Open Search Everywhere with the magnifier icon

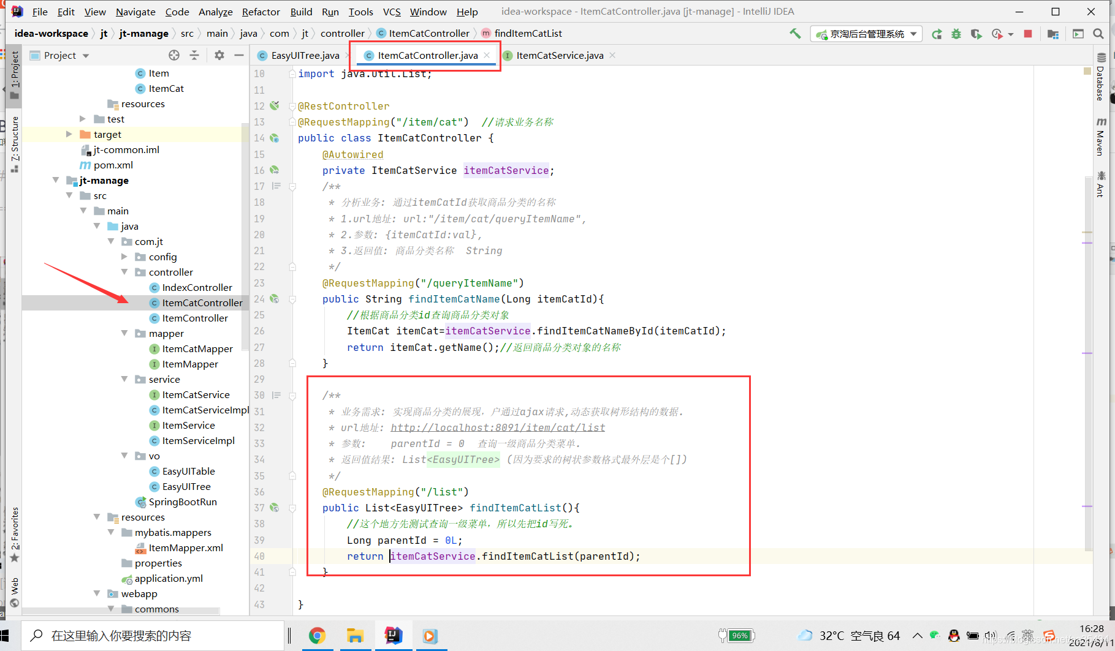point(1098,34)
